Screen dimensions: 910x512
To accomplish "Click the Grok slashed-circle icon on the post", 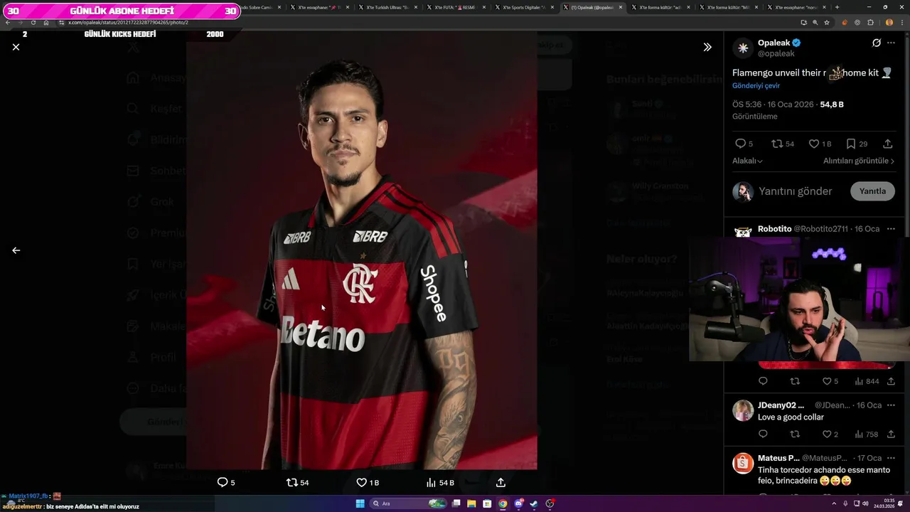I will [877, 43].
